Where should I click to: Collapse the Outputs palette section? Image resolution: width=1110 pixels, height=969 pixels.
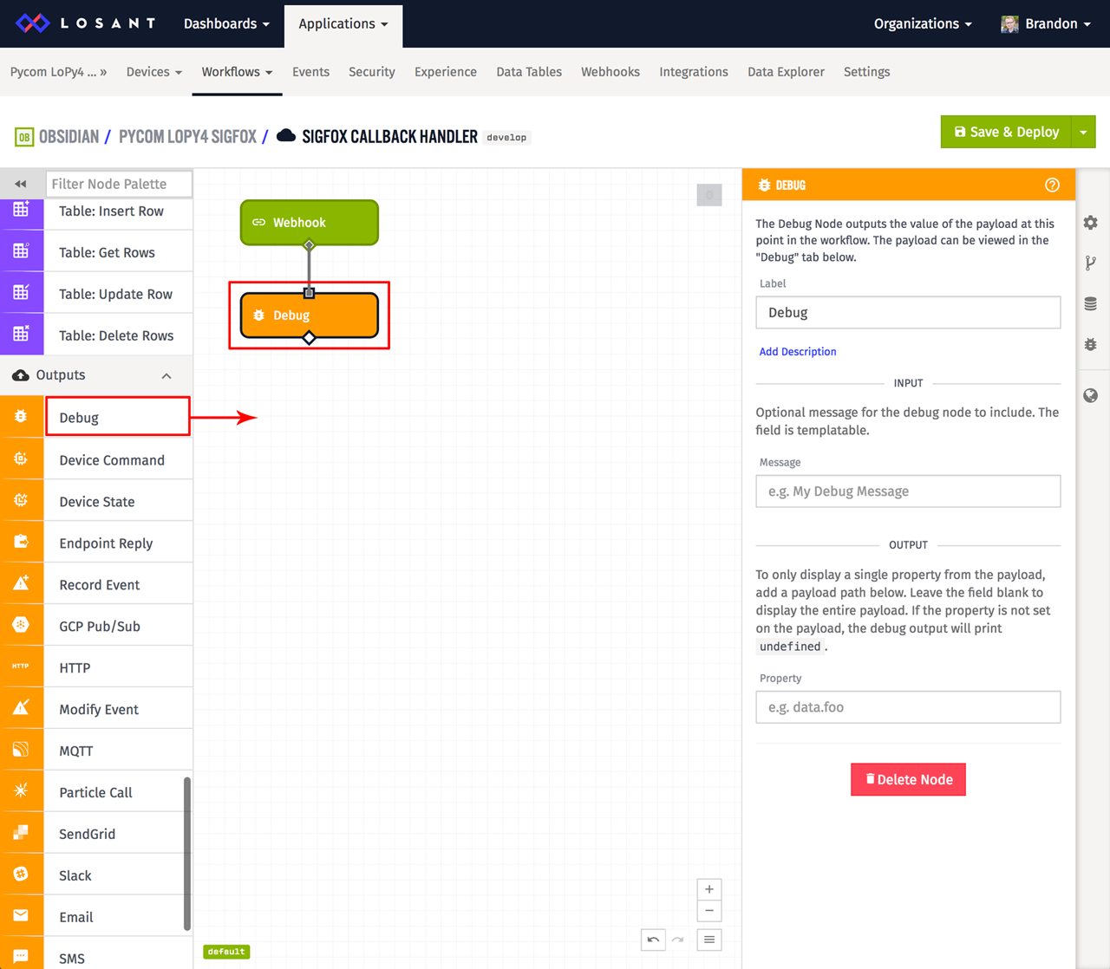pos(166,375)
